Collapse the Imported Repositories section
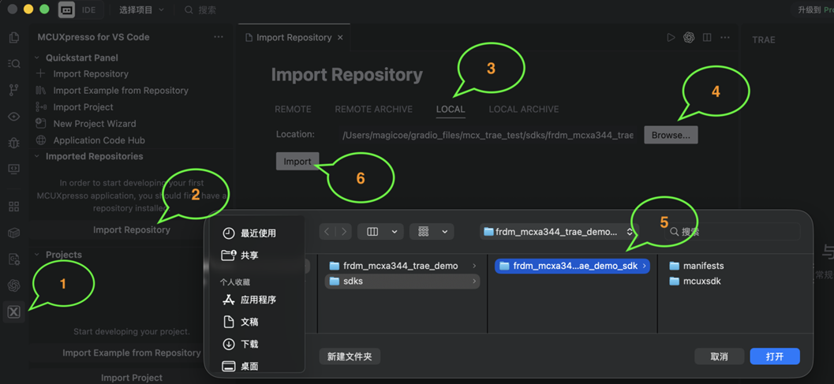 [37, 156]
